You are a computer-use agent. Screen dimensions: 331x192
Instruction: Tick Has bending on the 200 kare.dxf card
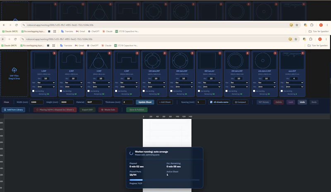[199, 91]
